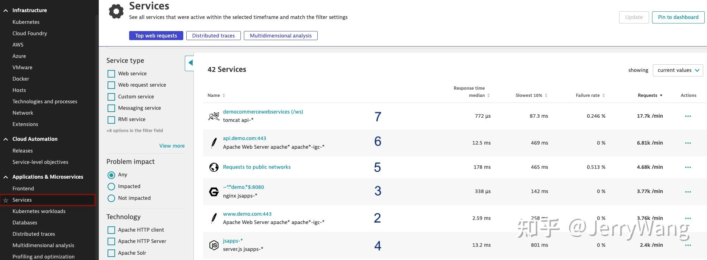707x260 pixels.
Task: Collapse the Infrastructure menu section
Action: click(6, 11)
